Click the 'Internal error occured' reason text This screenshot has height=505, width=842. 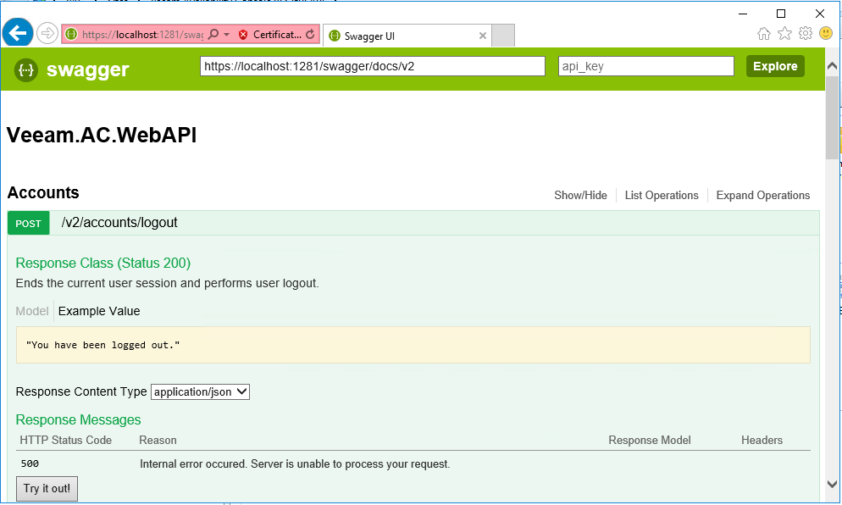[295, 464]
